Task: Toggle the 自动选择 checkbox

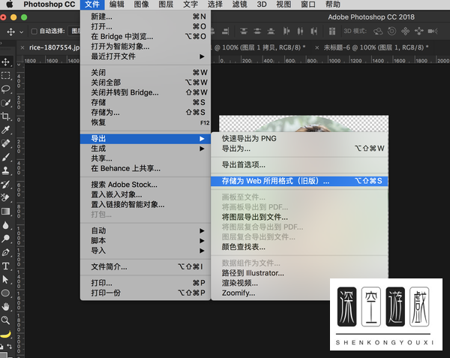Action: click(34, 32)
